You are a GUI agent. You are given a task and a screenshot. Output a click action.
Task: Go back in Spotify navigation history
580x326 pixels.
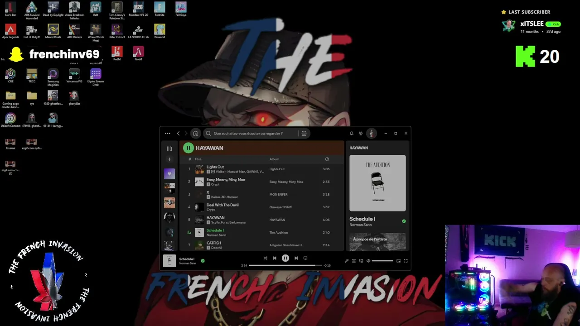[x=178, y=134]
